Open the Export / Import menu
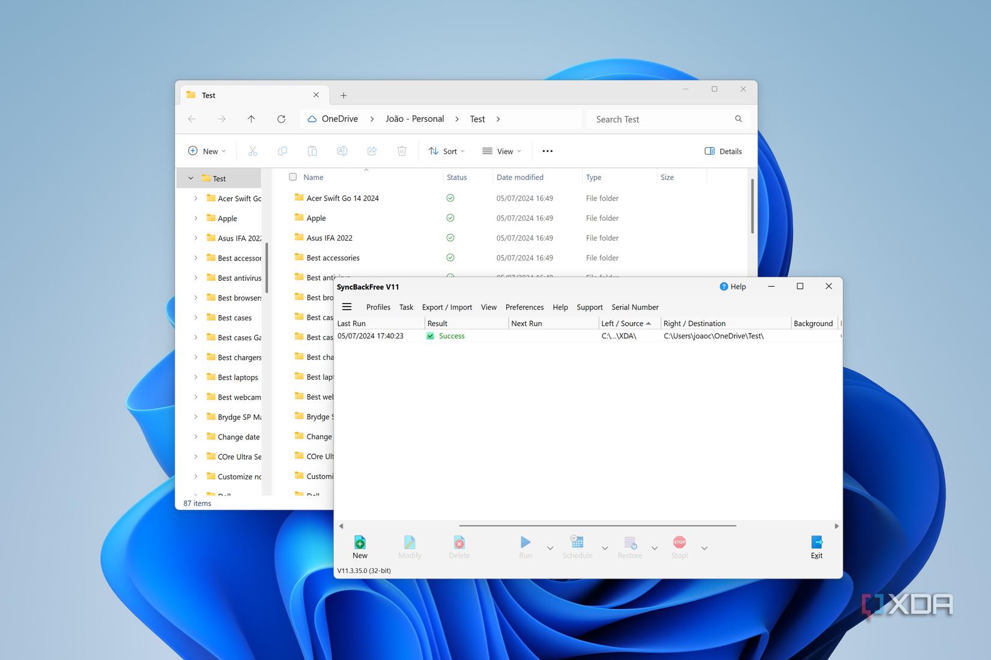991x660 pixels. click(447, 307)
